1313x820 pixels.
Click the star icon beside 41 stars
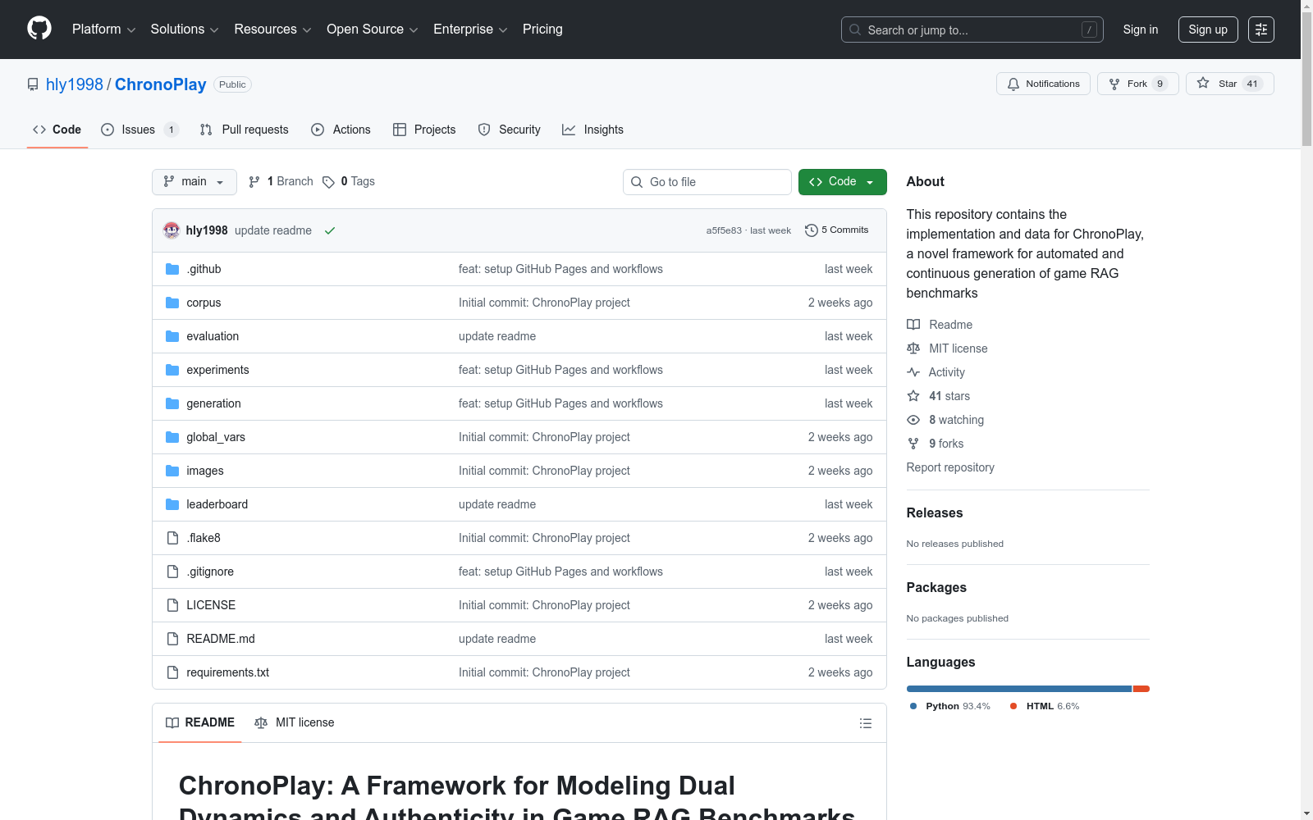(x=913, y=396)
